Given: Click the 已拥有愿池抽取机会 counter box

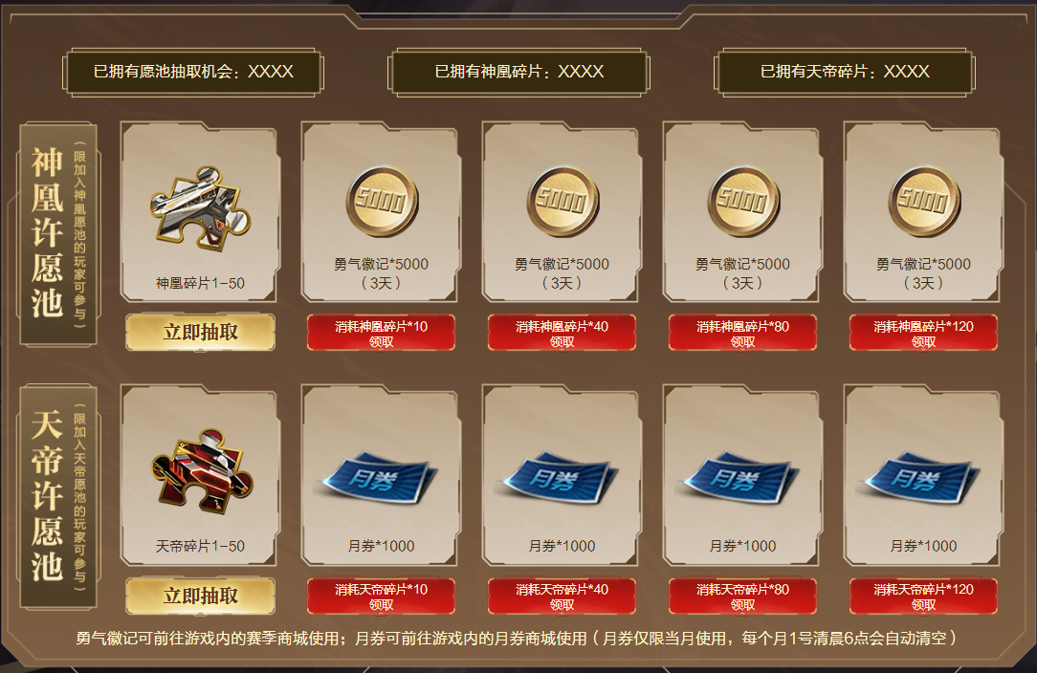Looking at the screenshot, I should pos(193,72).
